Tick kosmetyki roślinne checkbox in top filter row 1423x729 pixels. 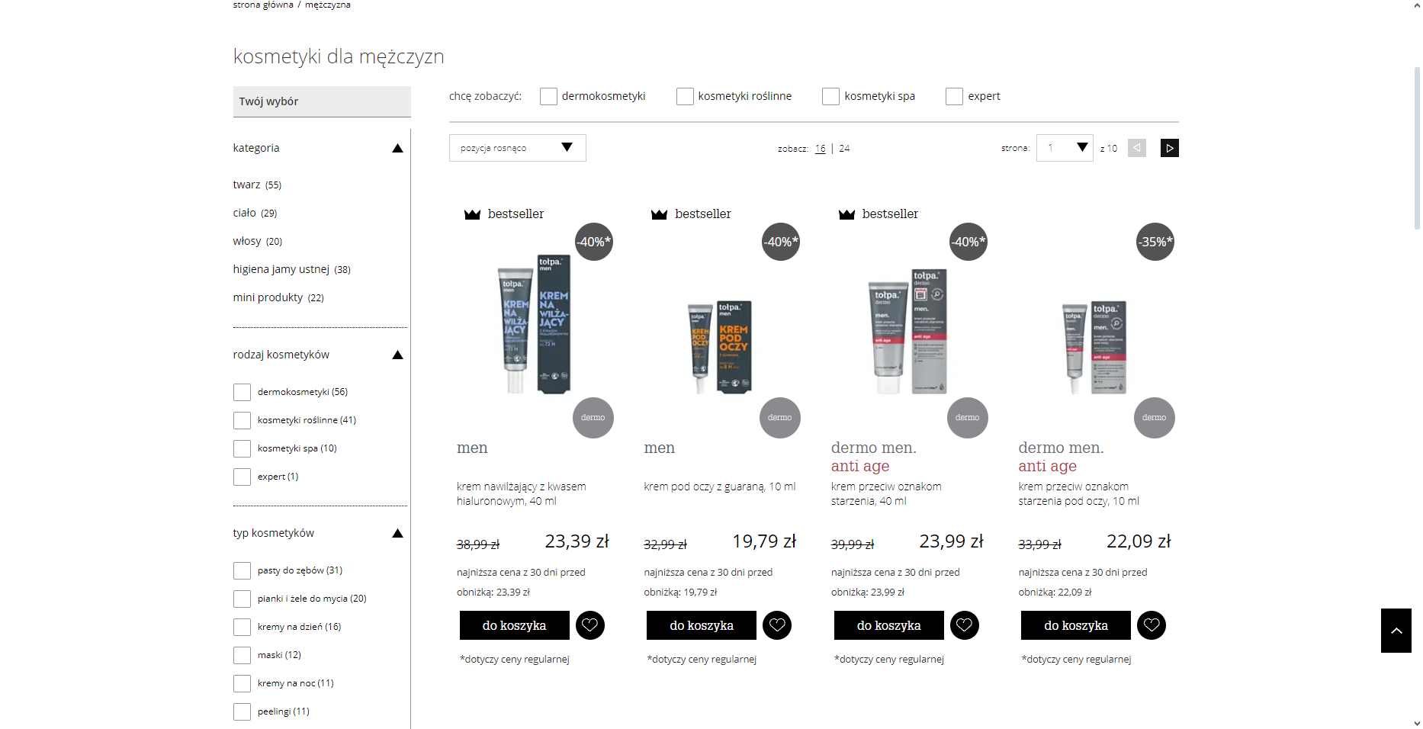pos(685,96)
